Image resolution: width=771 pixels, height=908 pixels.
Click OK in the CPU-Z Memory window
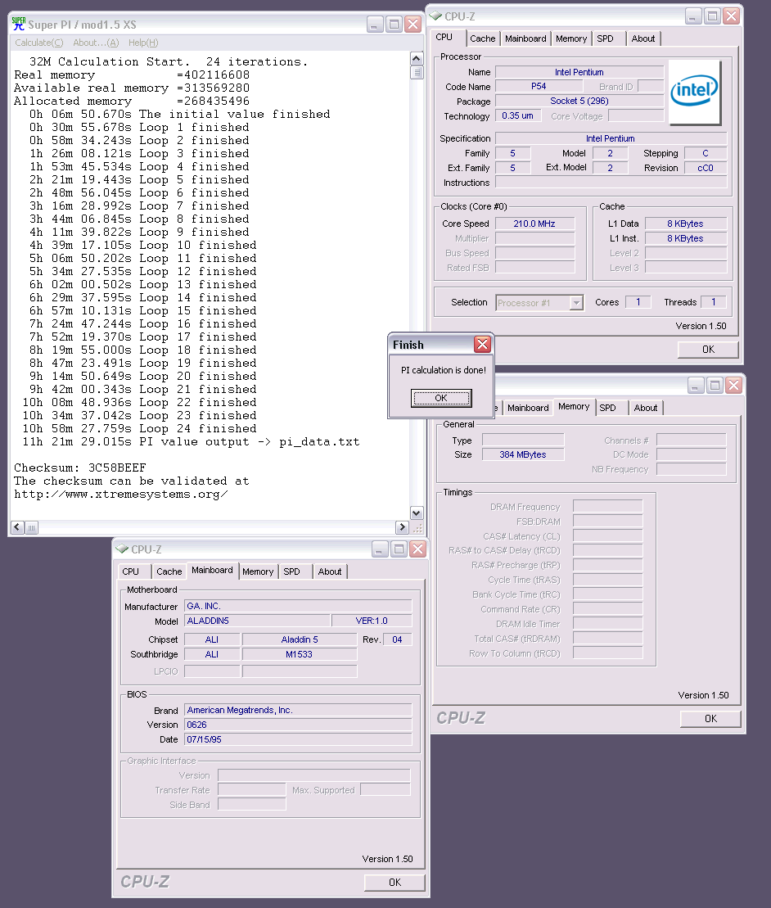[710, 719]
